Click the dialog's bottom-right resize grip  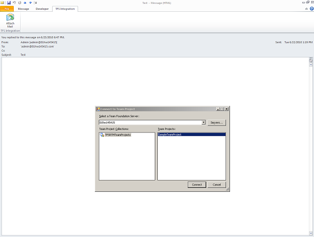coord(228,189)
